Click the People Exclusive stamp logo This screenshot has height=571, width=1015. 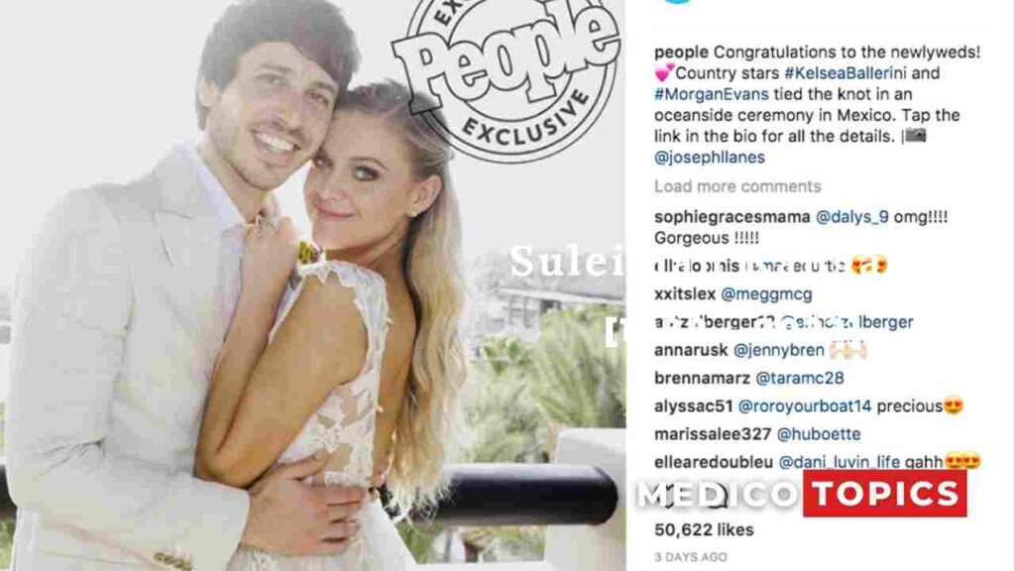pyautogui.click(x=507, y=74)
